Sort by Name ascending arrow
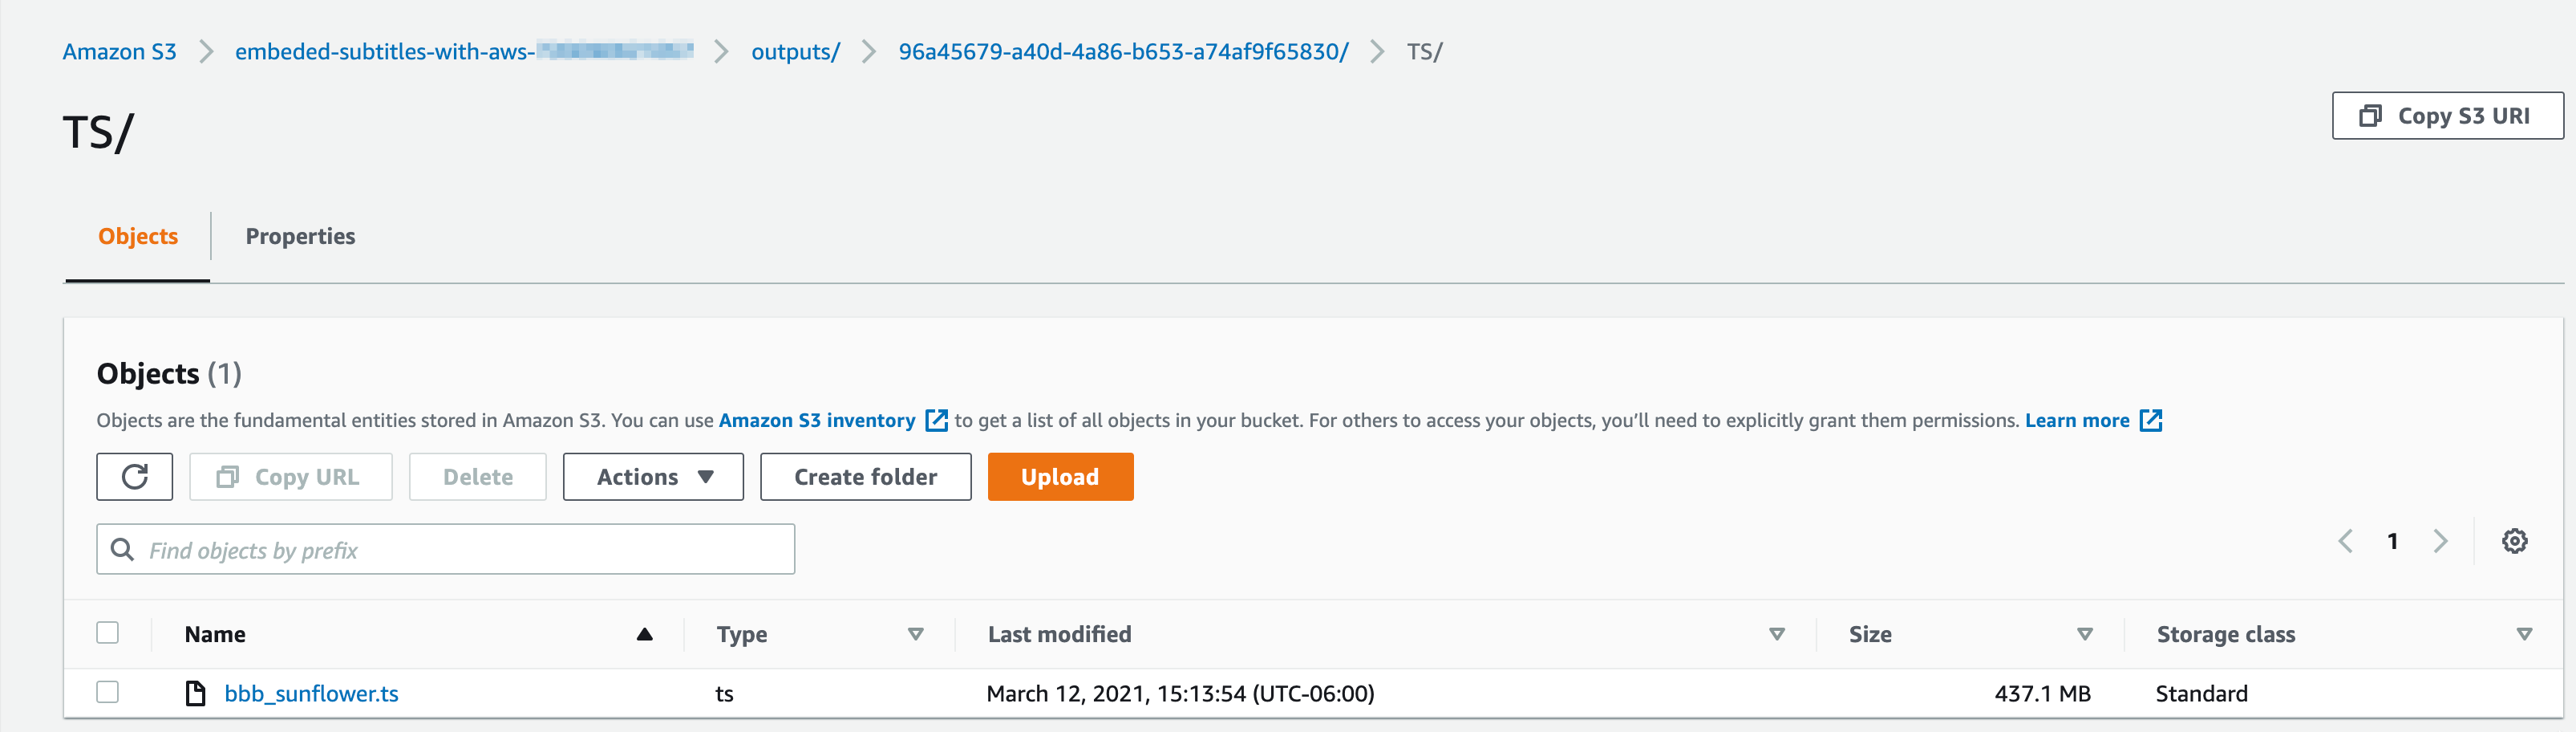 pos(645,635)
